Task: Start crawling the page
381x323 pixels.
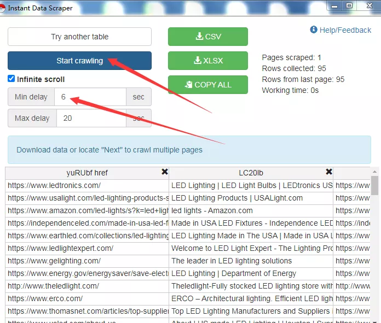Action: 80,61
